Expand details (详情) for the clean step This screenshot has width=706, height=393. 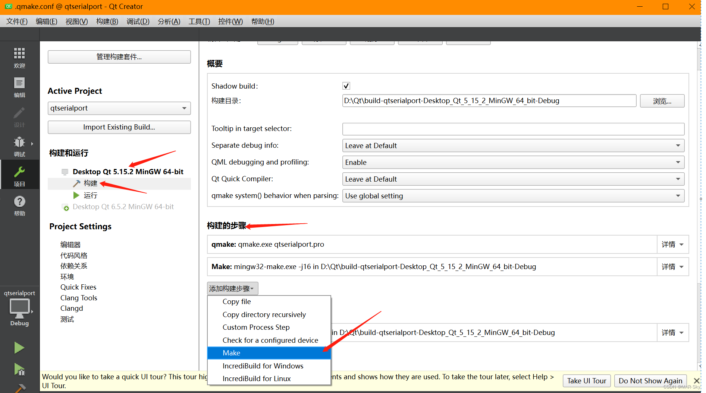(x=672, y=333)
